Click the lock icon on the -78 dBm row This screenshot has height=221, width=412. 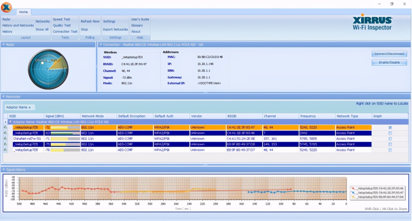pyautogui.click(x=5, y=150)
